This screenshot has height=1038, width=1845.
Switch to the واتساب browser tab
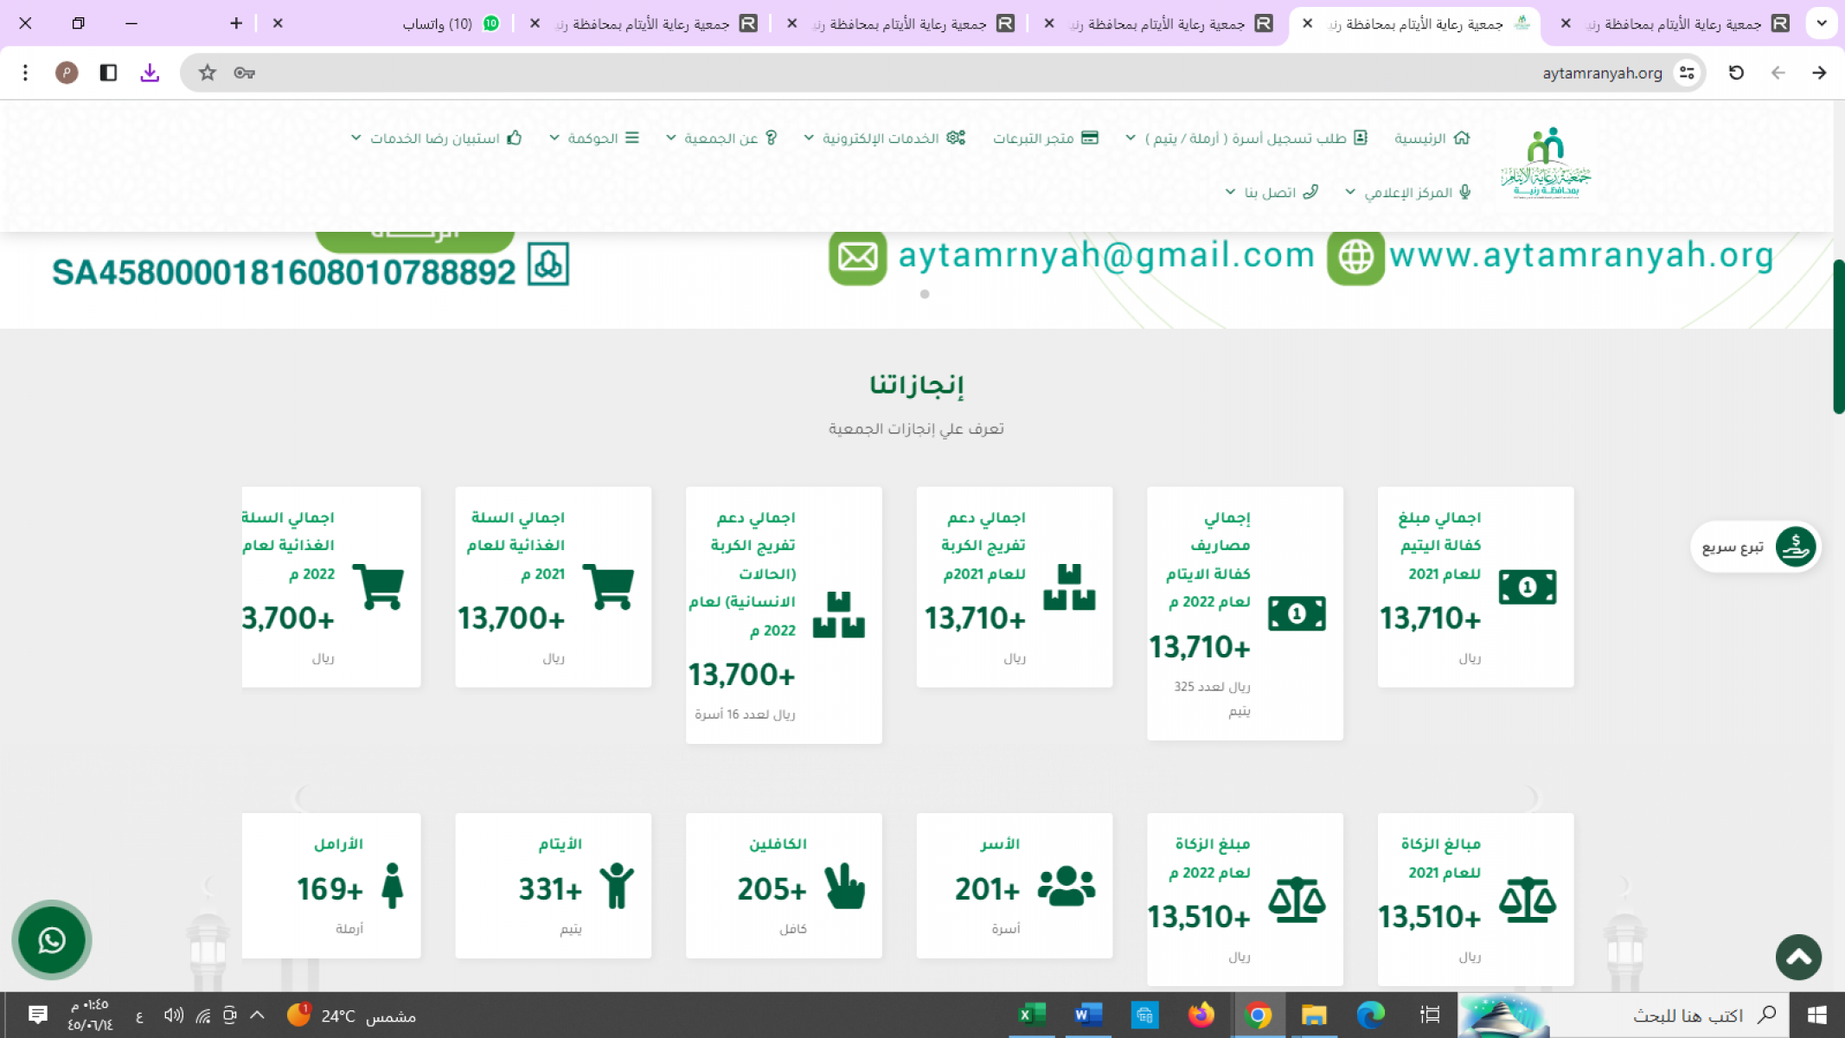pos(439,23)
